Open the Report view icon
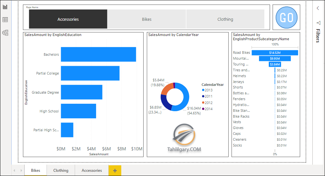The width and height of the screenshot is (325, 176). 5,7
